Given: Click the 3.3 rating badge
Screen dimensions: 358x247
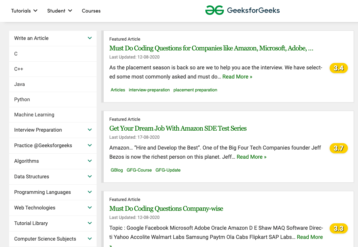Looking at the screenshot, I should tap(338, 228).
